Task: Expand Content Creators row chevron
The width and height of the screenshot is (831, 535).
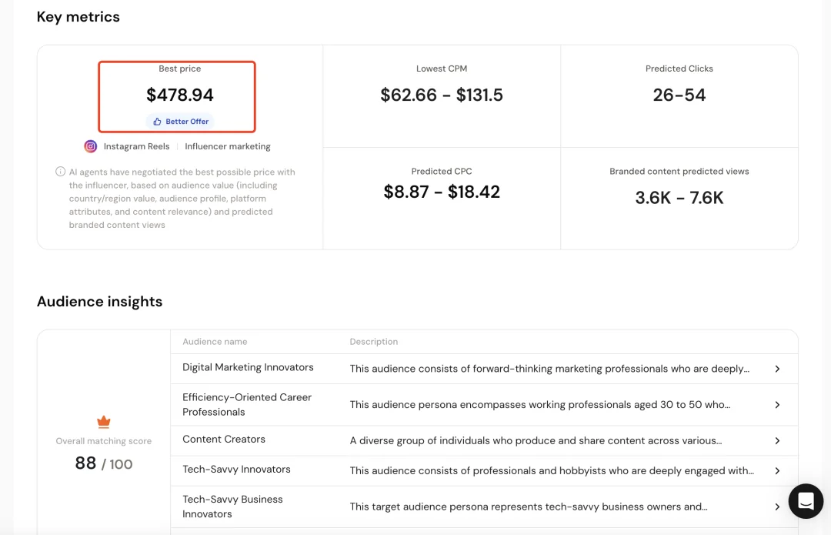Action: tap(777, 441)
